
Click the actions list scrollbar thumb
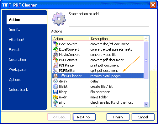click(146, 60)
